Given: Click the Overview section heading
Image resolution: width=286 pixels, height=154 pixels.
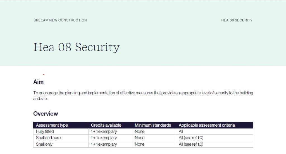Looking at the screenshot, I should [x=46, y=114].
